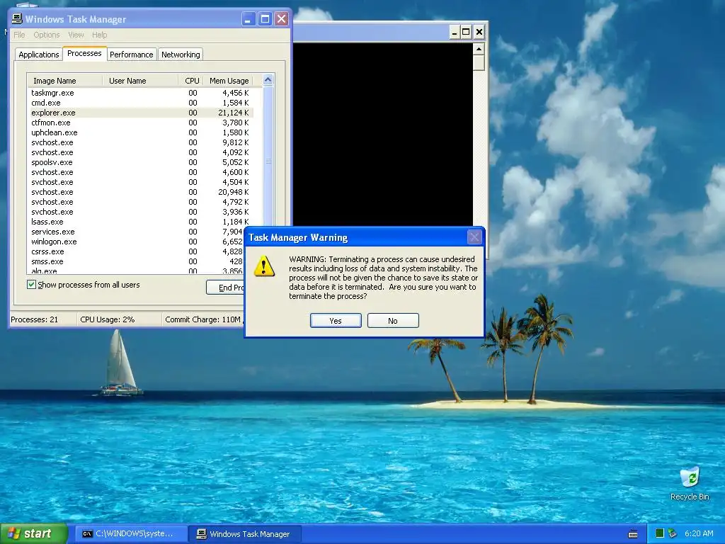Sort by Mem Usage column header
The height and width of the screenshot is (544, 725).
(229, 81)
